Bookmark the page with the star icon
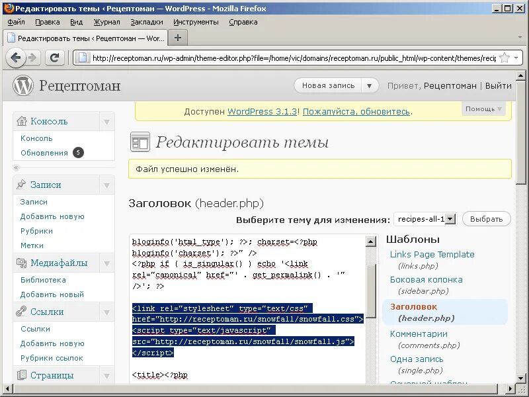The width and height of the screenshot is (529, 397). [x=505, y=58]
